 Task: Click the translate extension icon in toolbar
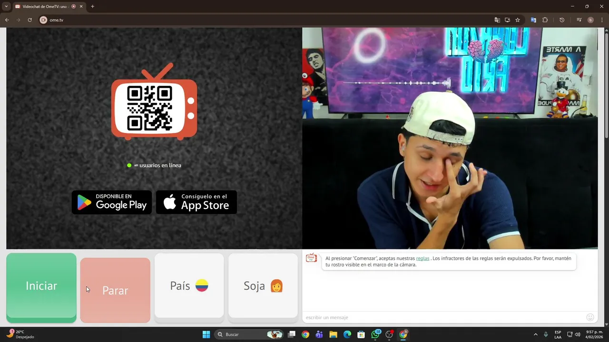pos(533,20)
